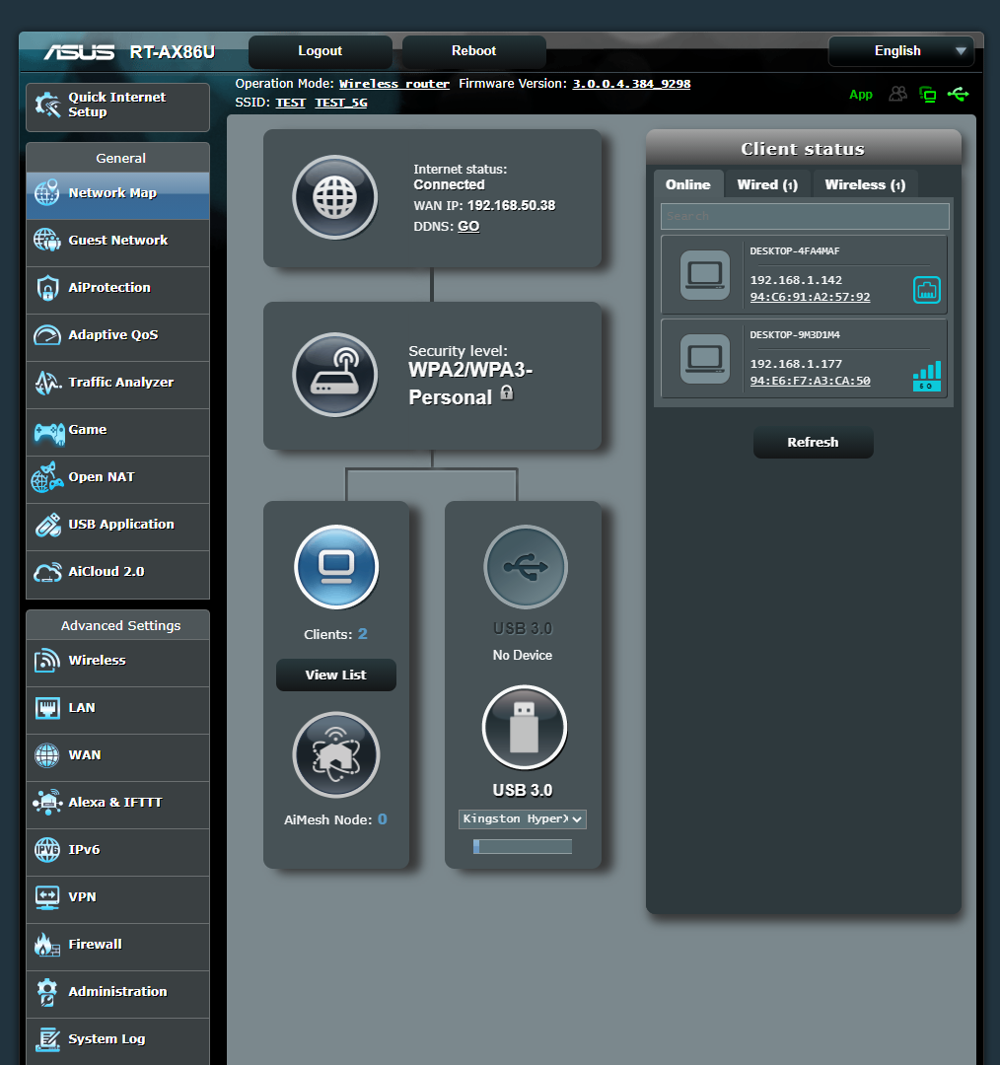Screen dimensions: 1000x1065
Task: Open the English language dropdown
Action: pos(900,50)
